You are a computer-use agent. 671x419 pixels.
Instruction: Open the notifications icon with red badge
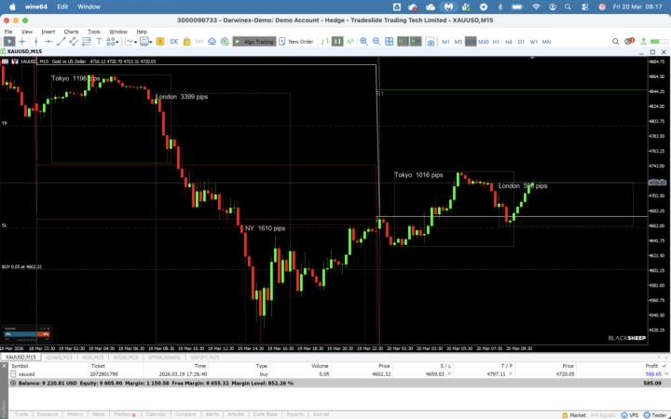pyautogui.click(x=629, y=41)
